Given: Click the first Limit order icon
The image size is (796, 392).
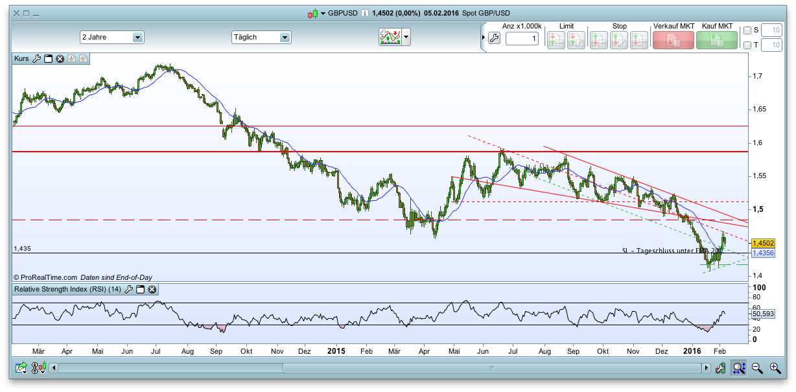Looking at the screenshot, I should 556,40.
